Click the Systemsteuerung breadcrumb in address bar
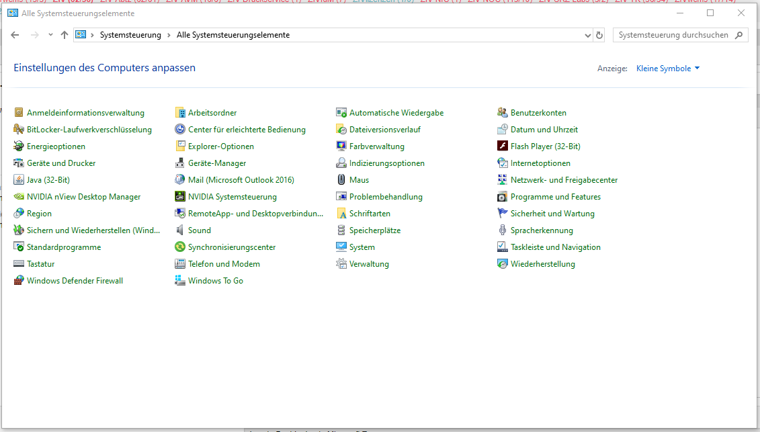760x432 pixels. click(130, 35)
